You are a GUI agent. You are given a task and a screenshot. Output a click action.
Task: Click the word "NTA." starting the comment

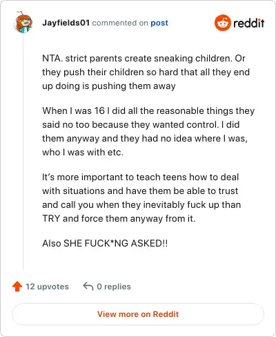[52, 58]
